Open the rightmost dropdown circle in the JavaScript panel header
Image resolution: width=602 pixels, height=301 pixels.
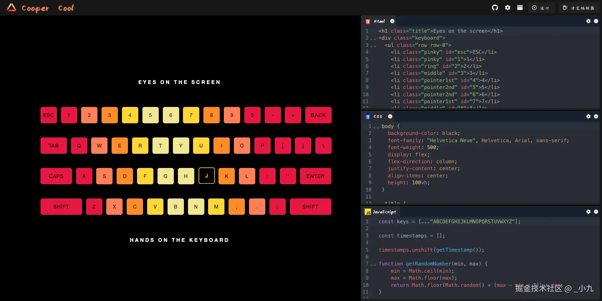[x=596, y=212]
